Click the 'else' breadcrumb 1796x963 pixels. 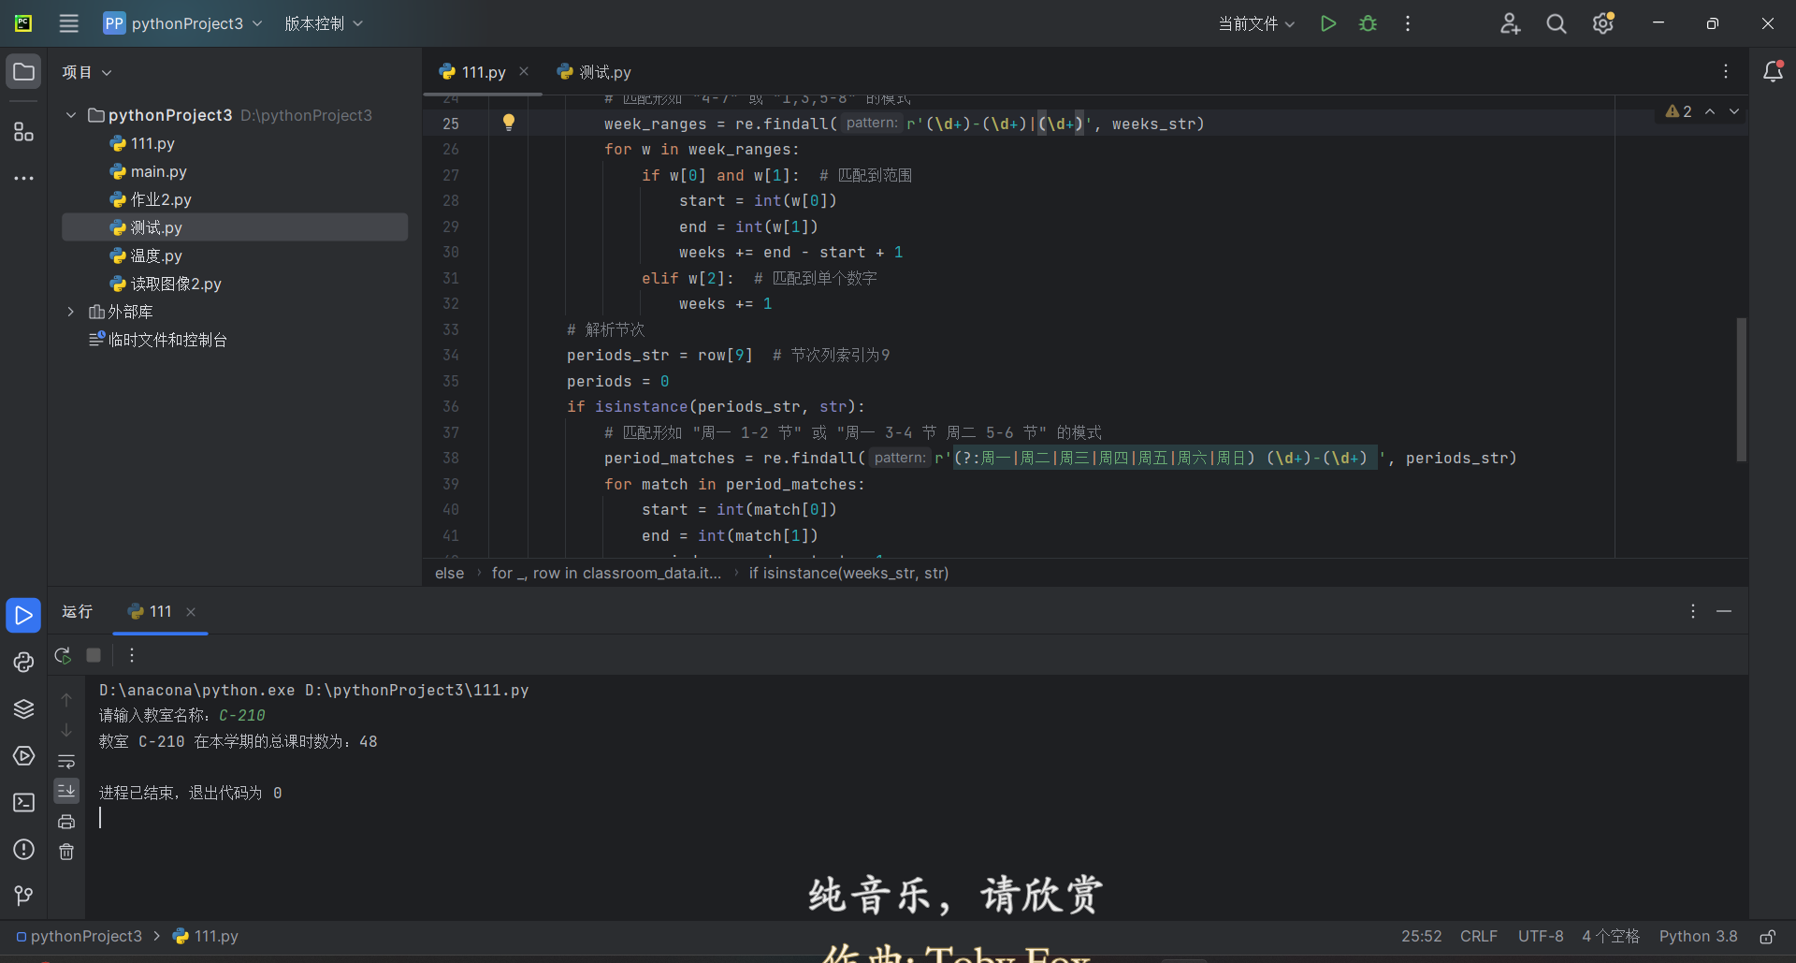pyautogui.click(x=449, y=573)
